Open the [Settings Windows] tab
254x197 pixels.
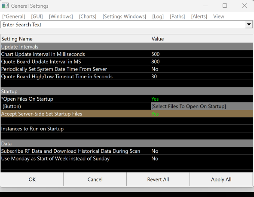coord(124,16)
